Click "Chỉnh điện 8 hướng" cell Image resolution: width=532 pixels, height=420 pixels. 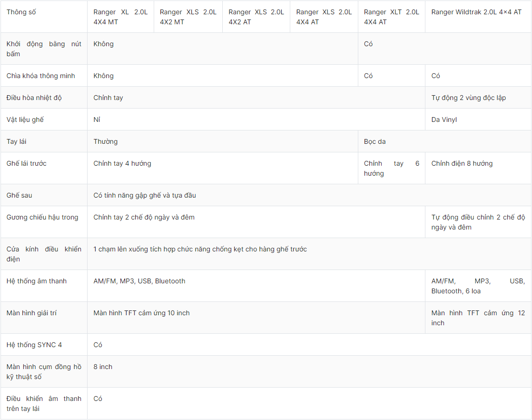pos(462,164)
